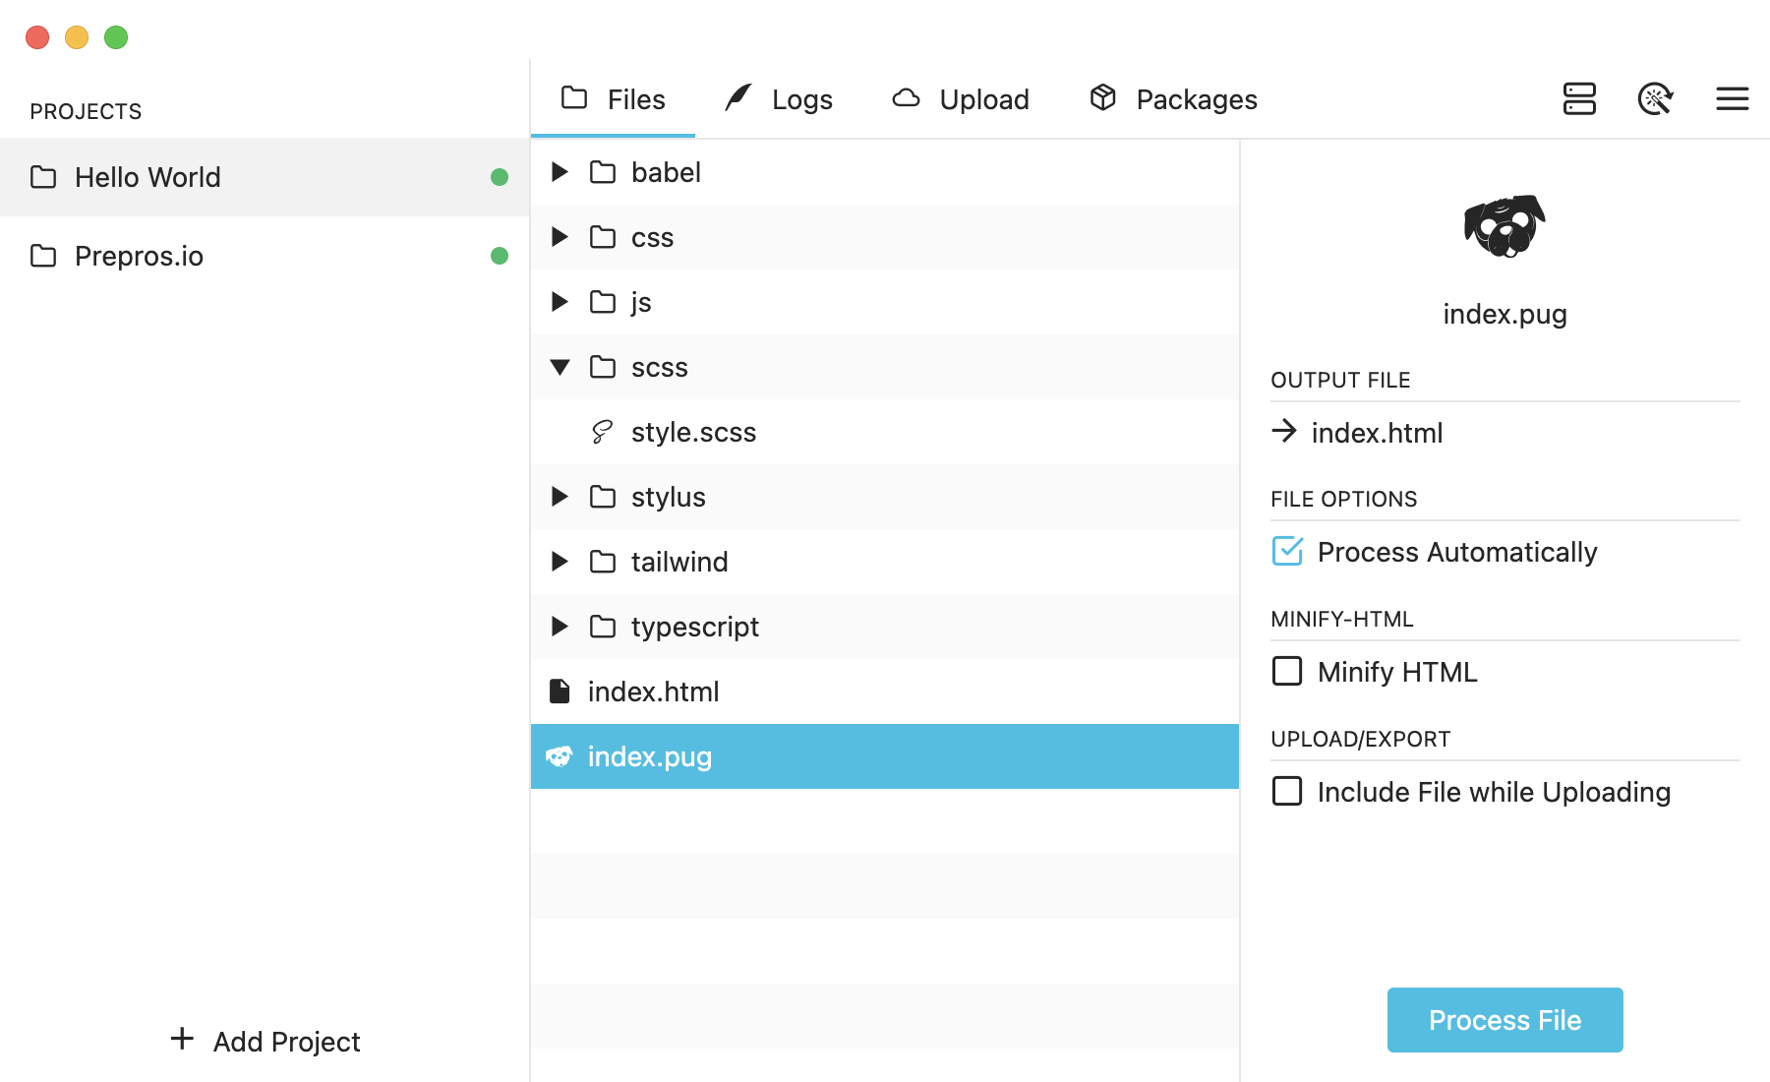
Task: Enable the Minify HTML checkbox
Action: 1287,671
